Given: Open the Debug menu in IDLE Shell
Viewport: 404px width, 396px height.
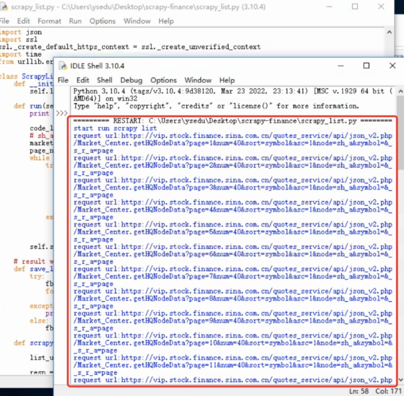Looking at the screenshot, I should click(131, 80).
